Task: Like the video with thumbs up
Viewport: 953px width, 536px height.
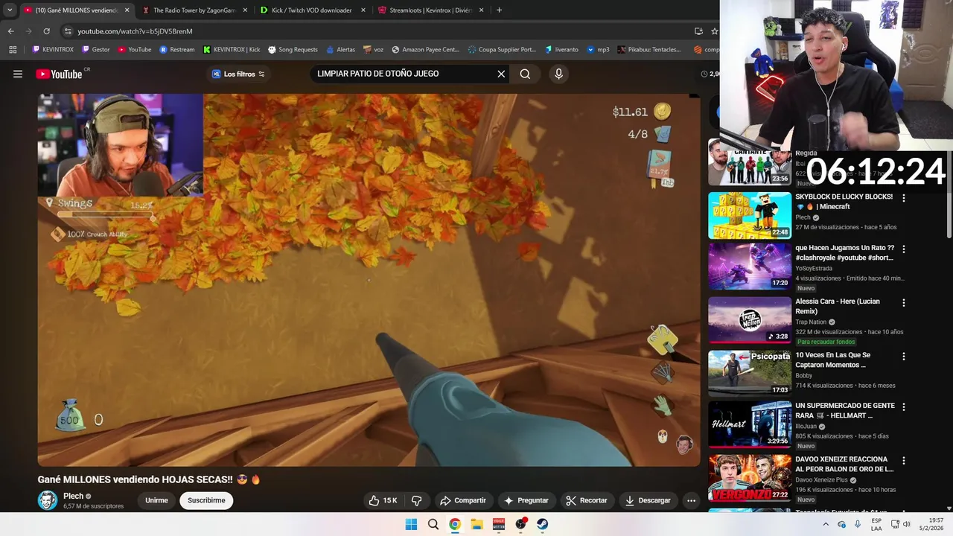Action: click(x=383, y=500)
